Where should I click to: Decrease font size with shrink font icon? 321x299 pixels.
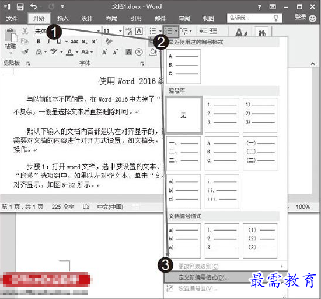(116, 52)
